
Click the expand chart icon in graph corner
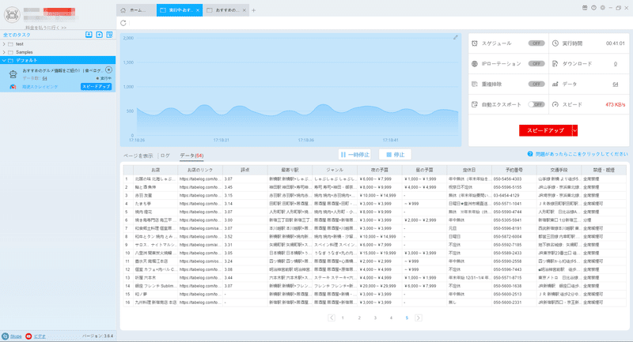point(456,37)
